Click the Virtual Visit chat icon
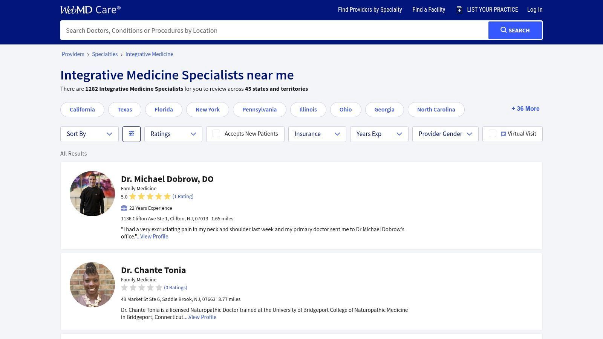 [503, 134]
